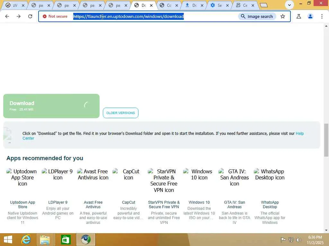
Task: Click the StarVPN icon image
Action: coord(164,181)
